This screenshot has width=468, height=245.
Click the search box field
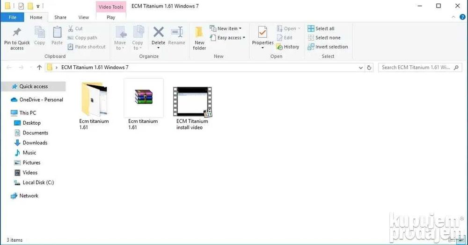[420, 68]
